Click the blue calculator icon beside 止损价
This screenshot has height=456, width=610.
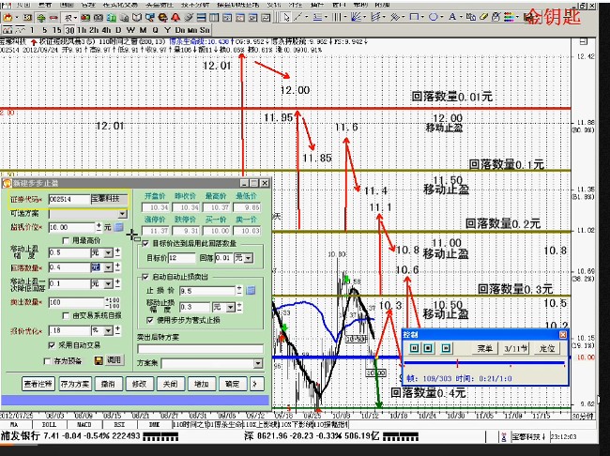coord(251,290)
